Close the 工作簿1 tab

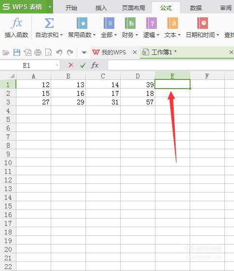231,52
